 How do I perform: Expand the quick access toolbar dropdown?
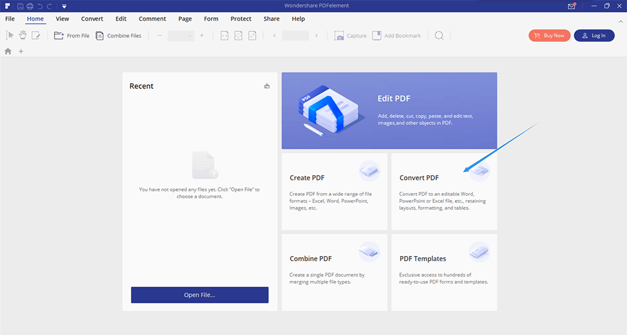click(x=64, y=6)
